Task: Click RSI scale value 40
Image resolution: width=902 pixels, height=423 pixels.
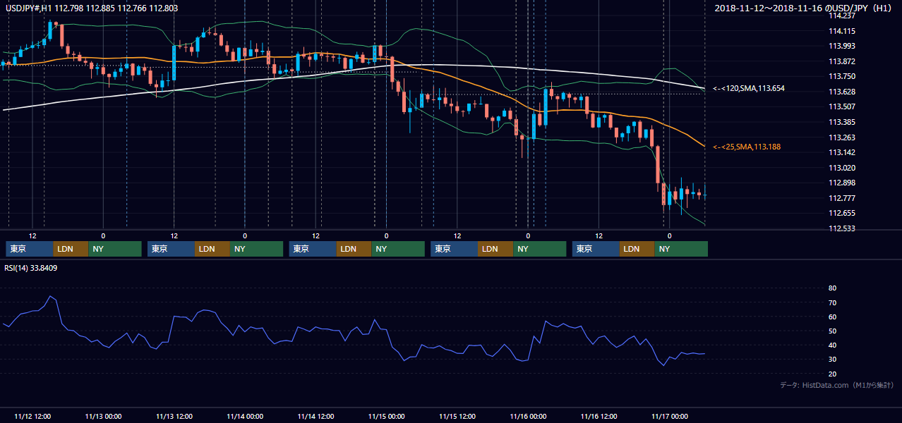Action: 832,345
